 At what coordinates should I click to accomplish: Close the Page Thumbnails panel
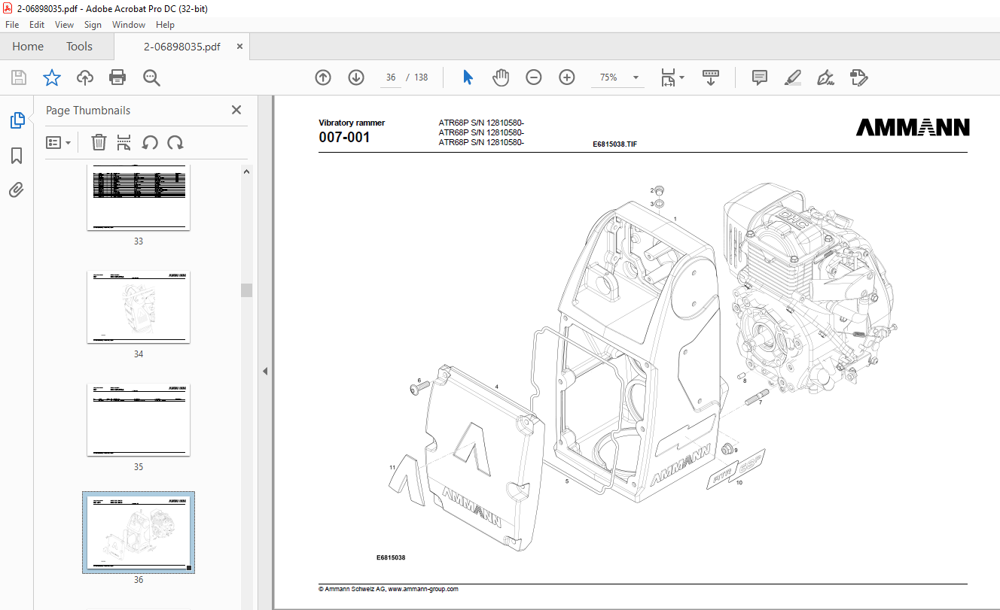(236, 110)
